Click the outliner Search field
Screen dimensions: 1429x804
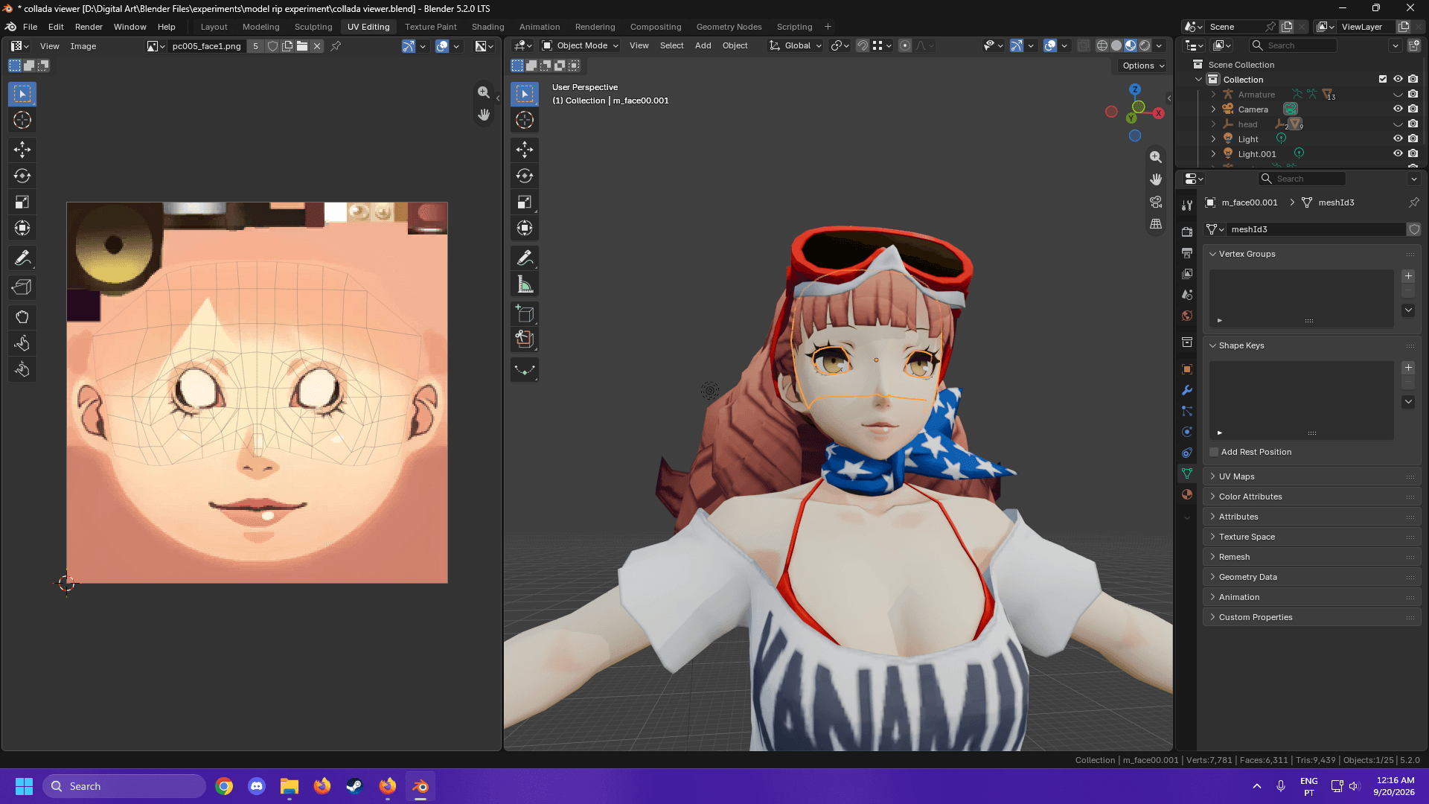click(x=1293, y=45)
